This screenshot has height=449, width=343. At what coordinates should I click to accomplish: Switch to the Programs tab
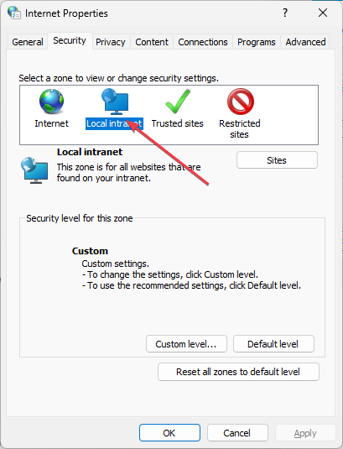257,42
